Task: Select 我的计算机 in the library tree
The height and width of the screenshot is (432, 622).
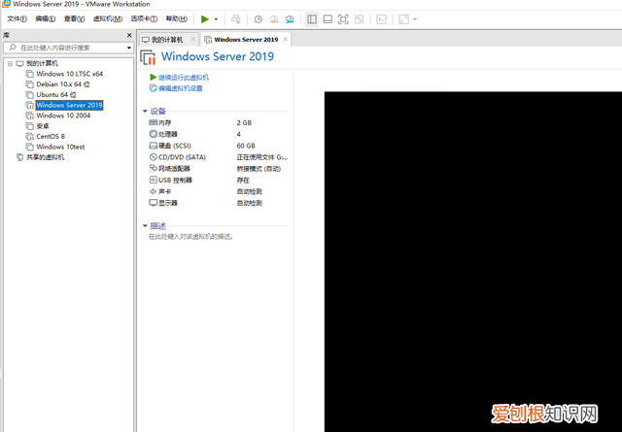Action: click(42, 63)
